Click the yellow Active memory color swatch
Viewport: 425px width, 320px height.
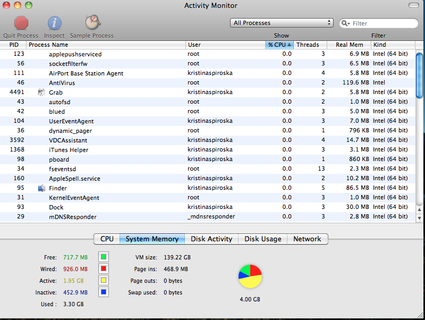pyautogui.click(x=104, y=281)
